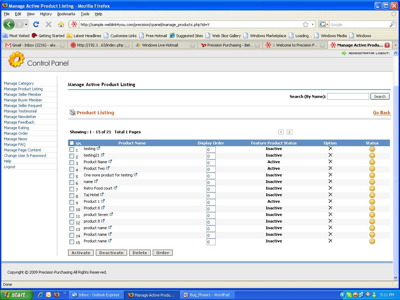Open the Bookmarks menu
The width and height of the screenshot is (400, 300).
(x=66, y=14)
